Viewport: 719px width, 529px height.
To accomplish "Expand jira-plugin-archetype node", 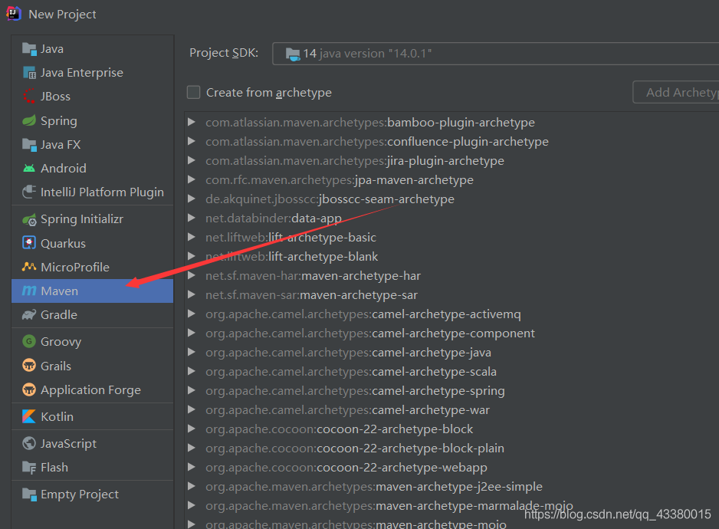I will point(192,160).
